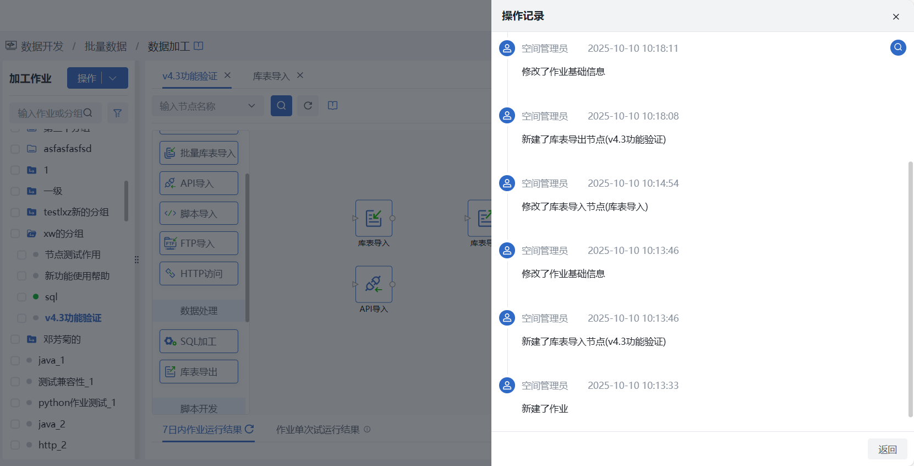Click the 操作 button
Screen dimensions: 914x466
87,78
